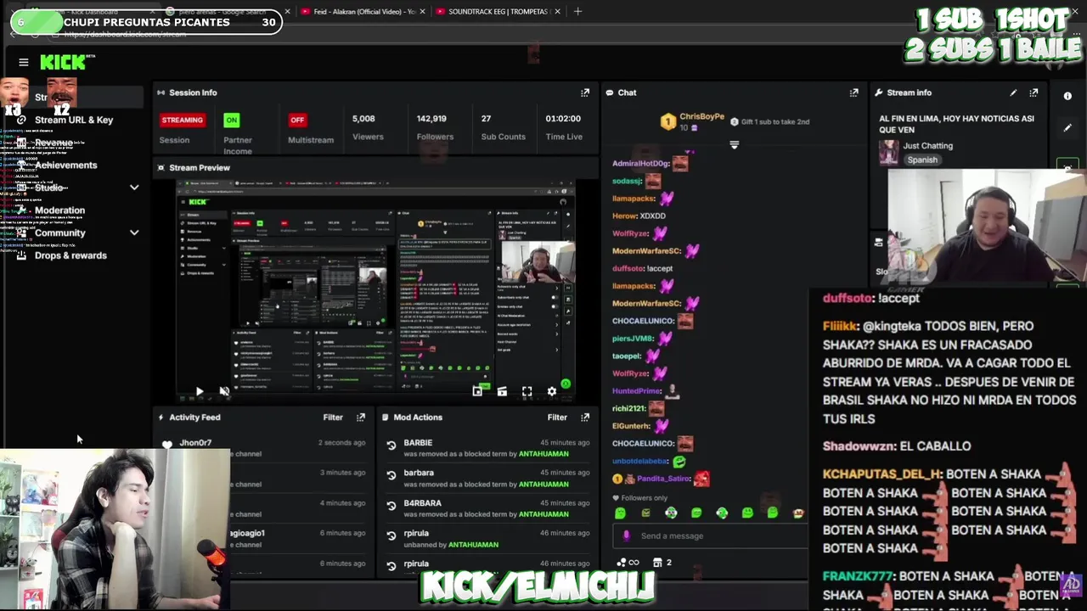The image size is (1087, 611).
Task: Open Revenue in sidebar
Action: pos(54,143)
